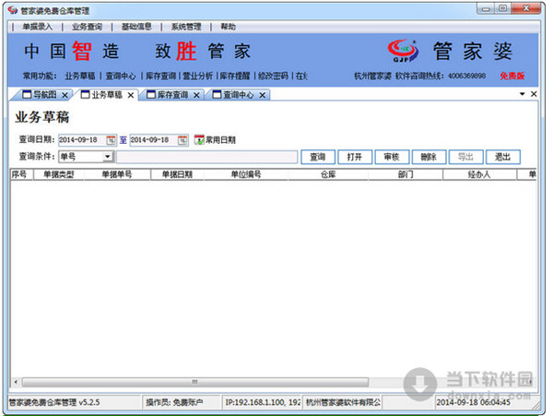553x416 pixels.
Task: Click the GJP 管家婆 logo icon
Action: pyautogui.click(x=403, y=51)
